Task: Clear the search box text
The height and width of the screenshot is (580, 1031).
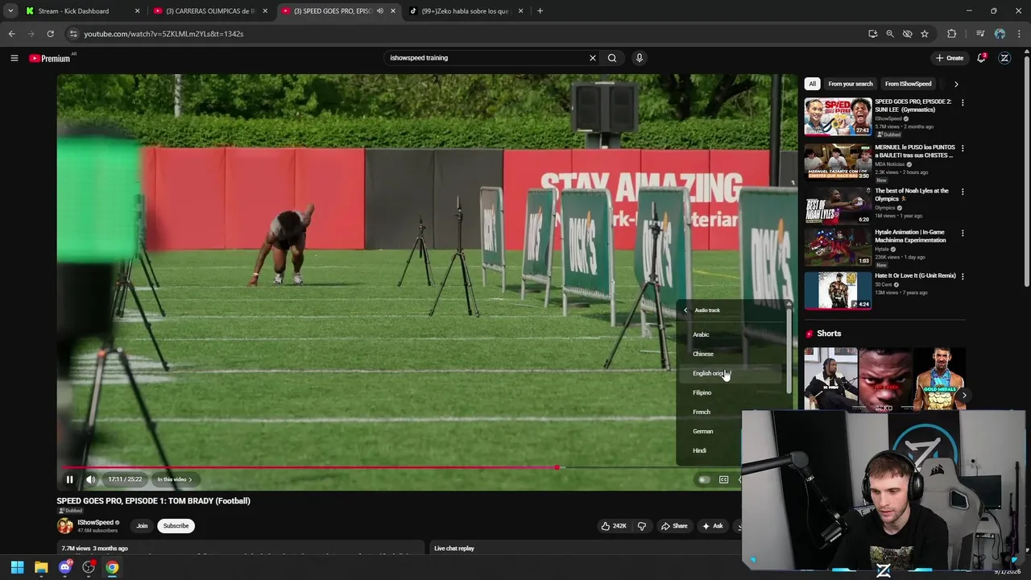Action: click(593, 58)
